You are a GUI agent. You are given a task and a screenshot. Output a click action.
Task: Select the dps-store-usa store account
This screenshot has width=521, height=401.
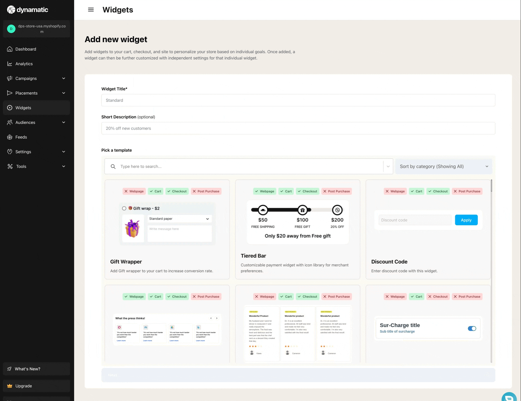point(36,29)
